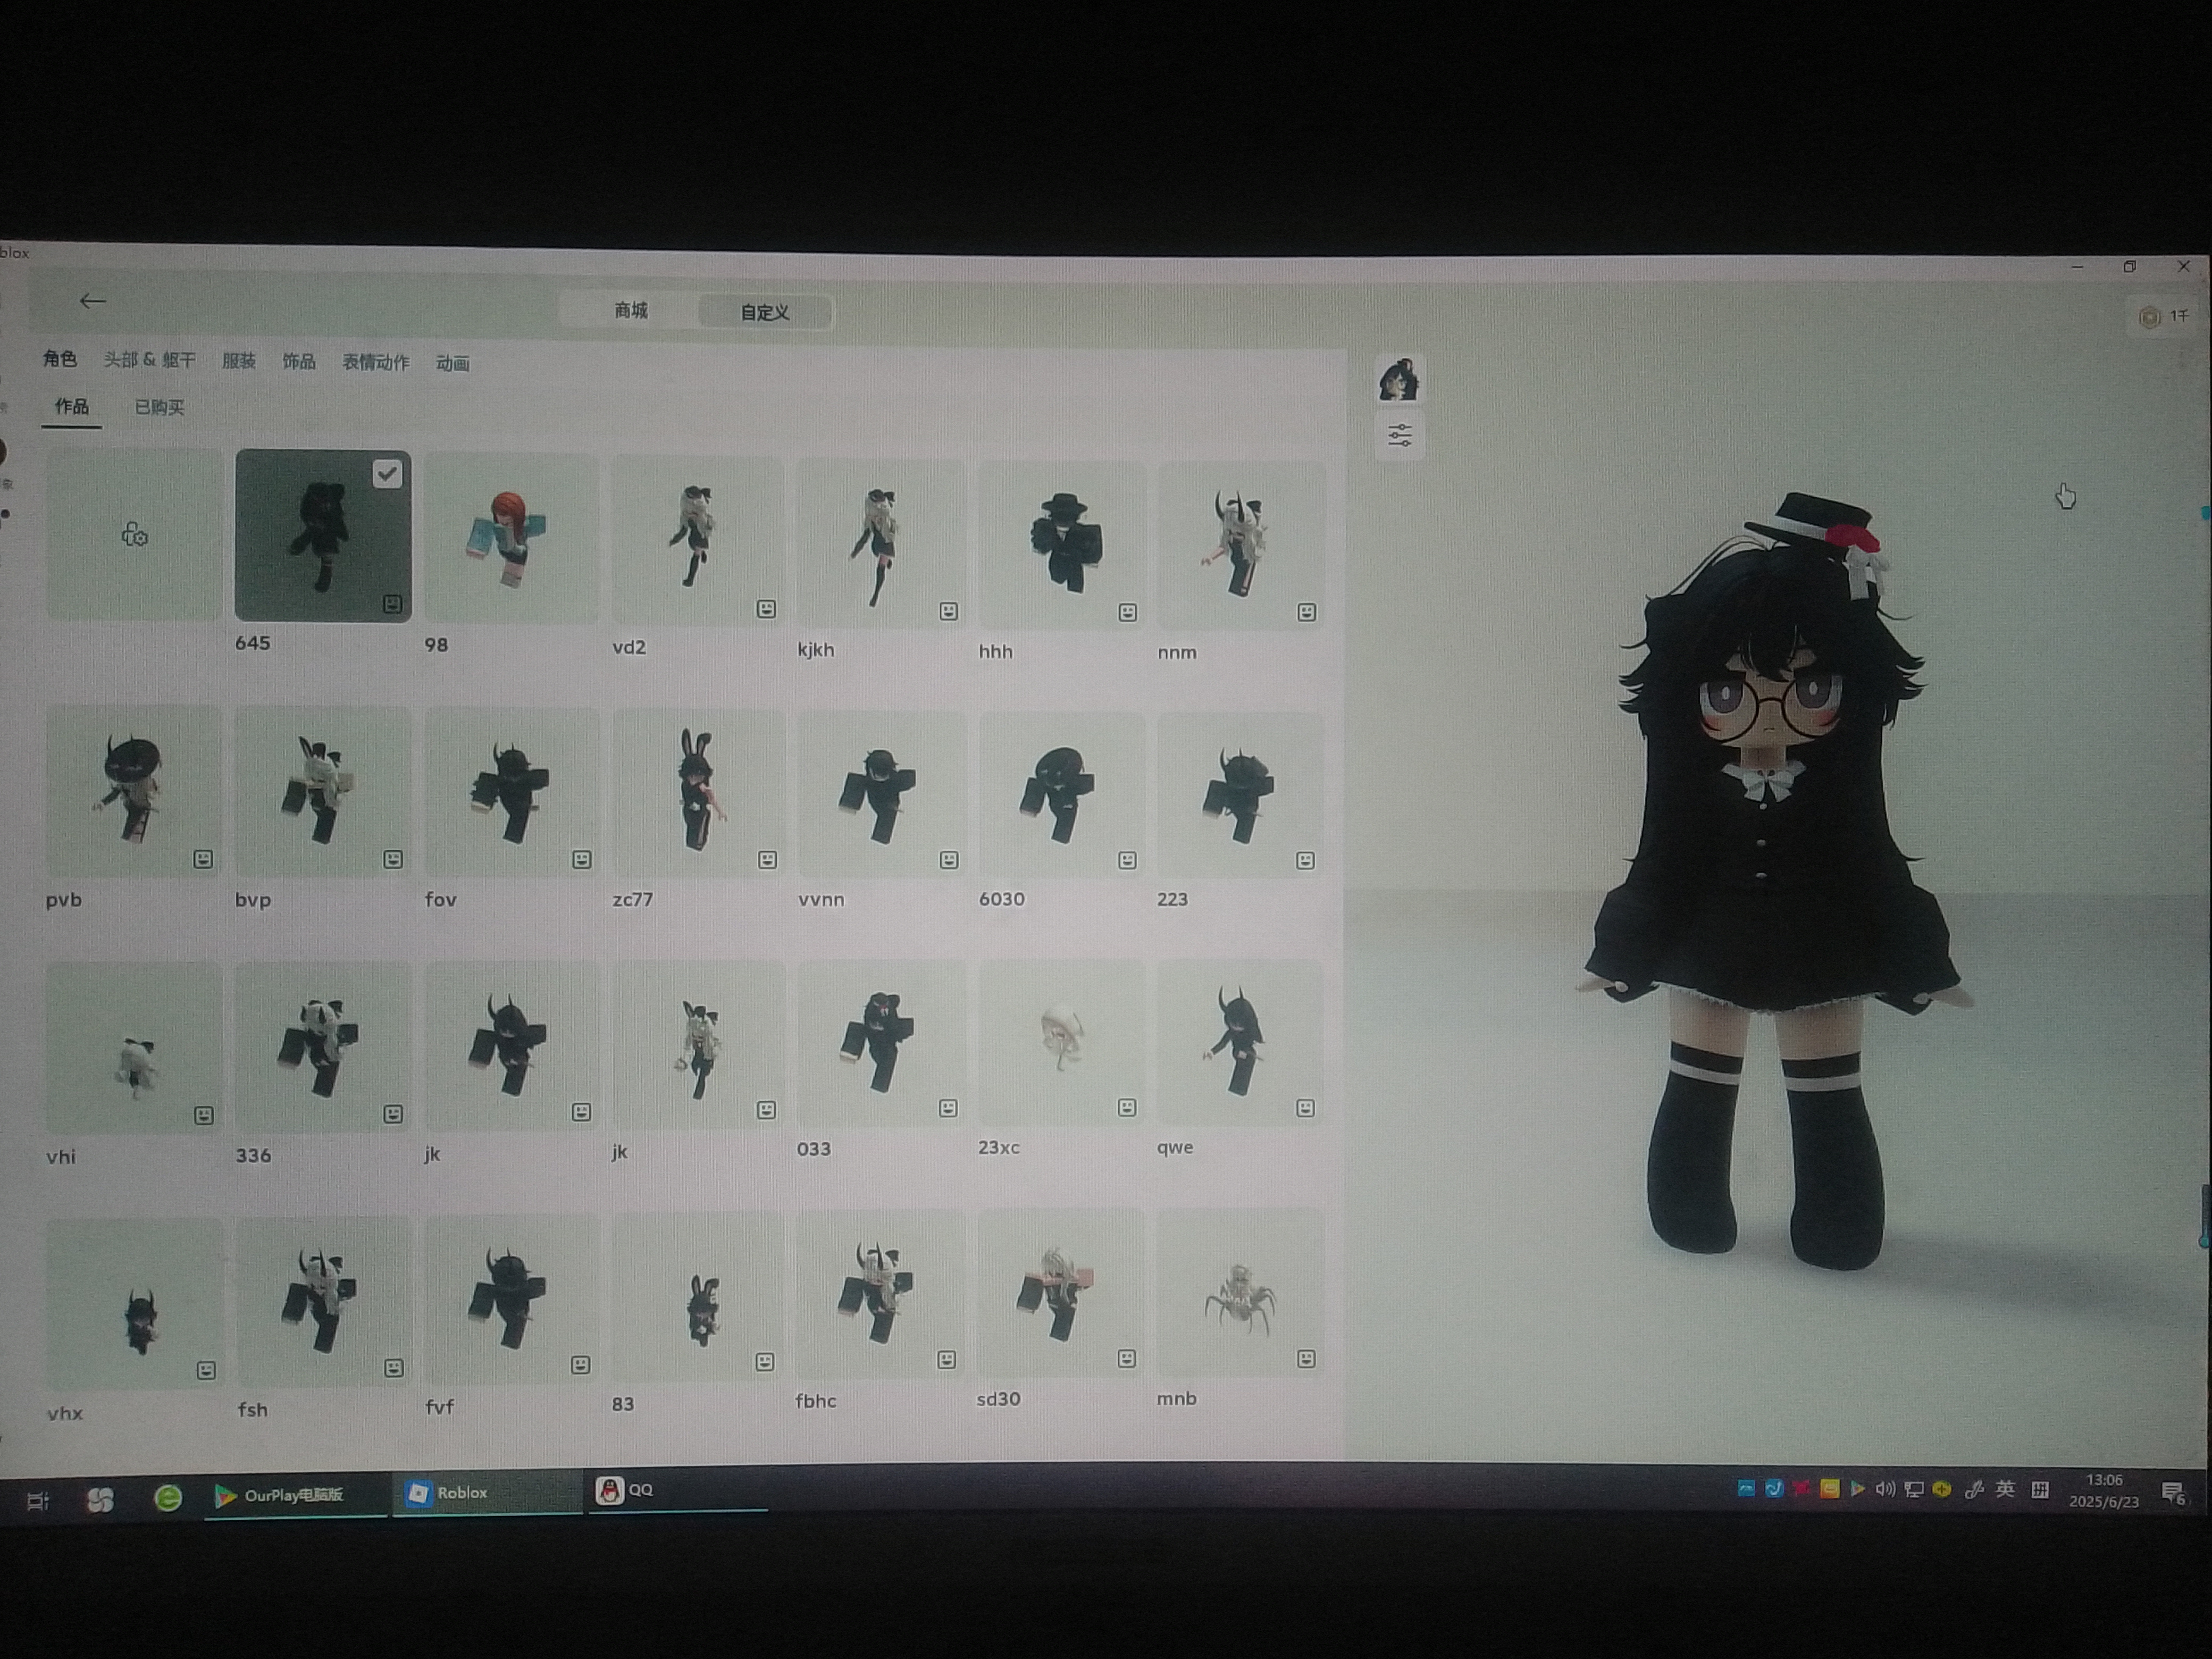Open Roblox from the taskbar
The width and height of the screenshot is (2212, 1659).
(487, 1493)
